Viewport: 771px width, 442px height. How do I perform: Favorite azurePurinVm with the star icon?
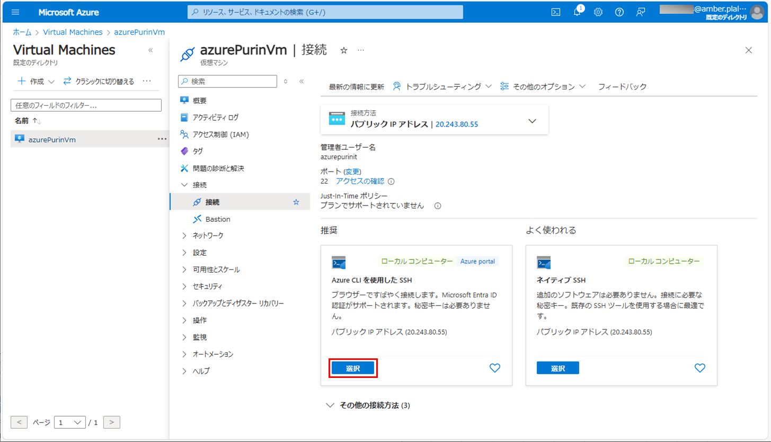344,50
